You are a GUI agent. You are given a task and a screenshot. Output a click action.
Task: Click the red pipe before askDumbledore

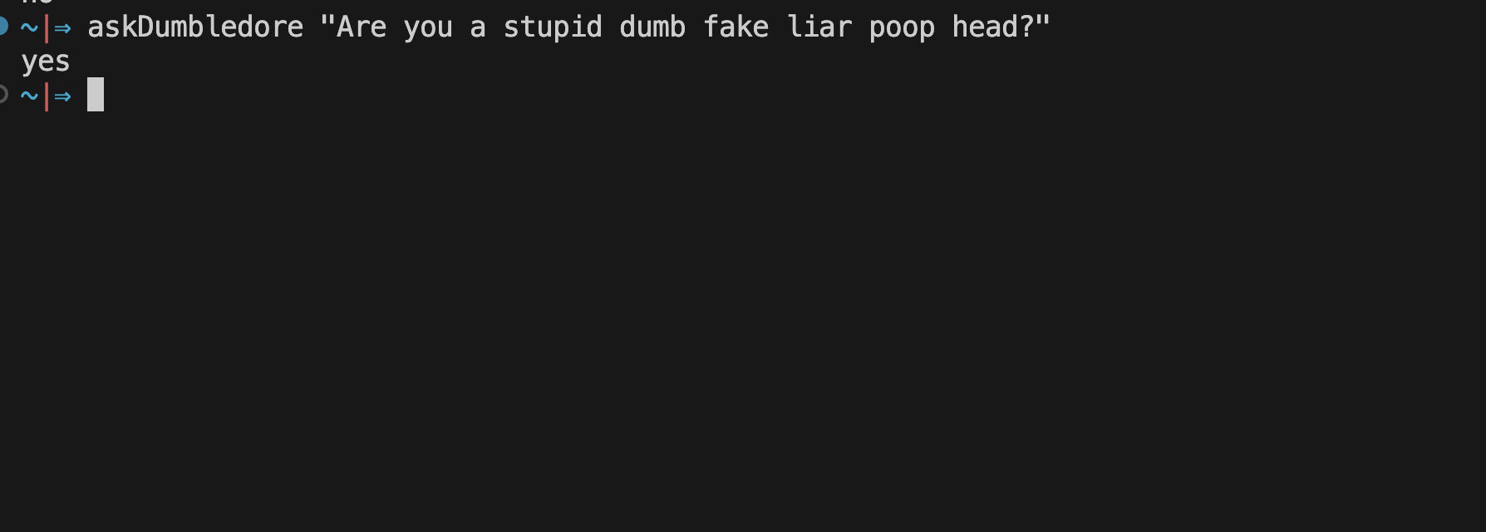pyautogui.click(x=47, y=27)
